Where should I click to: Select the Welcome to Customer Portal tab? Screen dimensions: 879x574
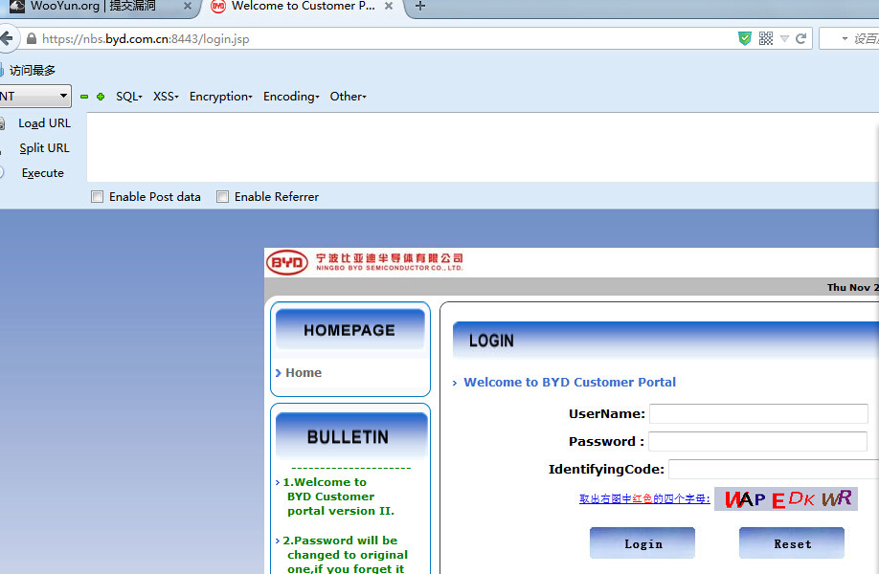303,6
